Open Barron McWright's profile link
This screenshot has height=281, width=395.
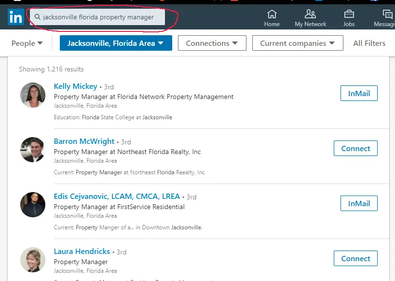(84, 141)
